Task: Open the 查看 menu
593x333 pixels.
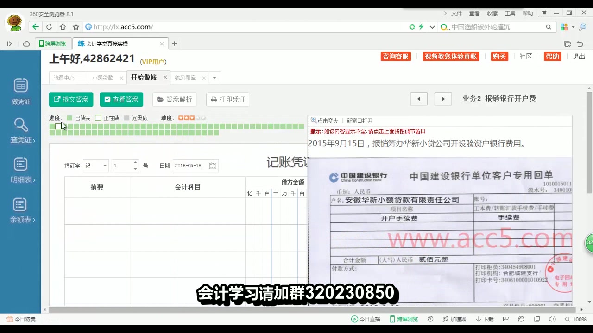Action: pyautogui.click(x=474, y=13)
